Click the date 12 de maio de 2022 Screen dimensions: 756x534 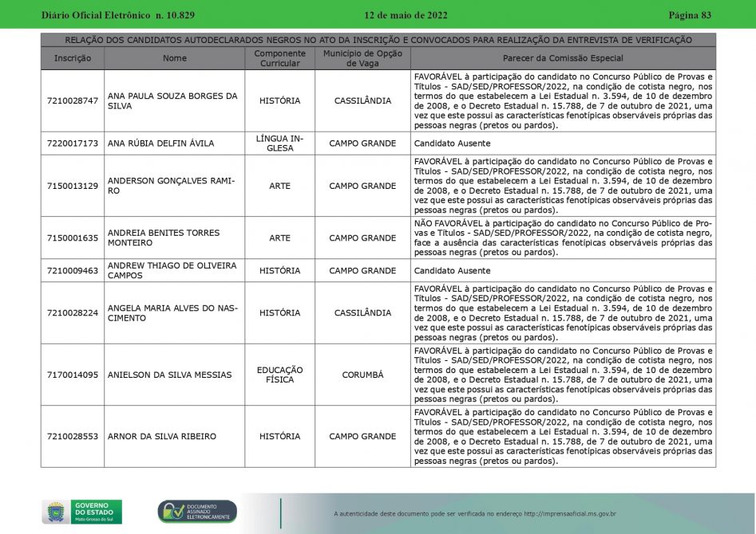(406, 15)
